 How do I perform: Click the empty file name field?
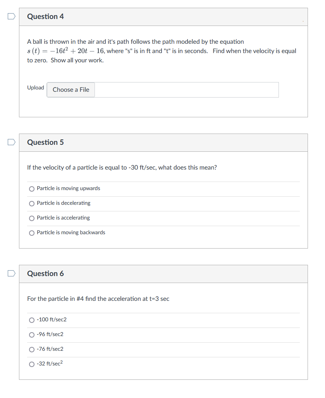click(186, 89)
